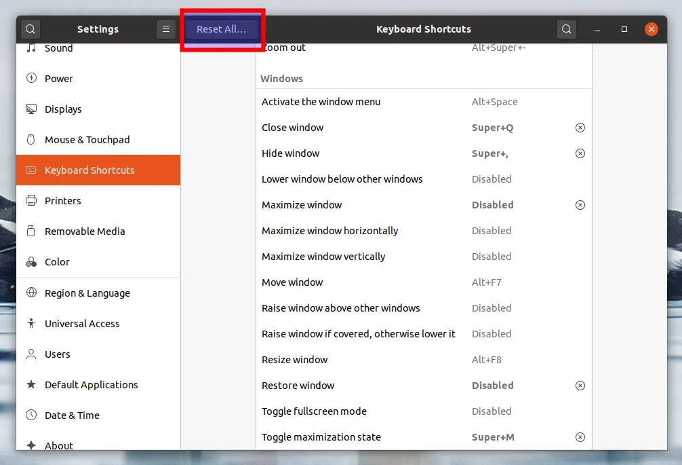Open Toggle fullscreen mode shortcut row
This screenshot has height=465, width=682.
[423, 411]
